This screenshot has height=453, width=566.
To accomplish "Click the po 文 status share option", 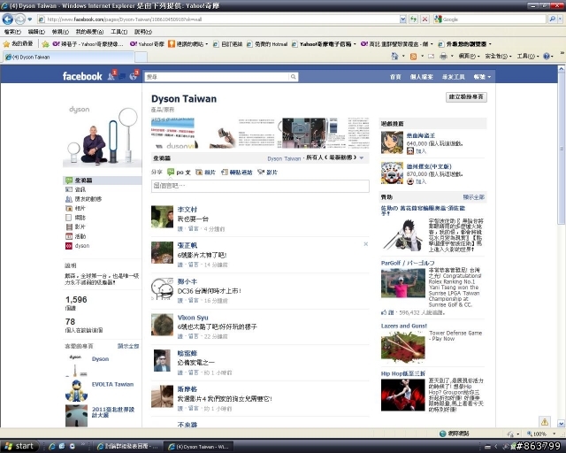I will [180, 173].
